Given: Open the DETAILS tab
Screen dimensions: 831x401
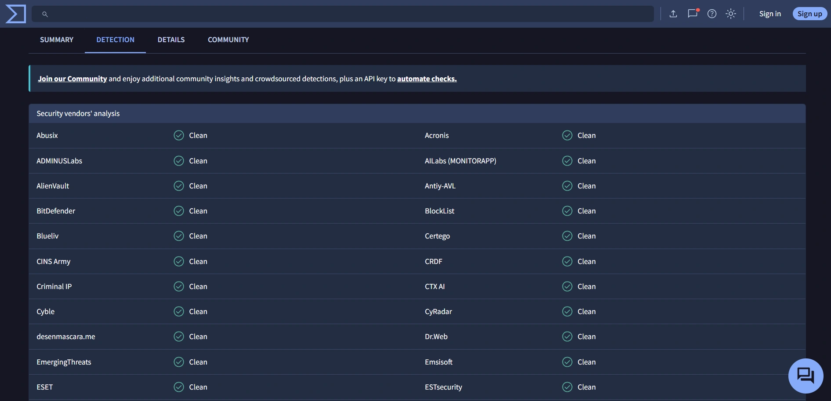Looking at the screenshot, I should coord(171,40).
